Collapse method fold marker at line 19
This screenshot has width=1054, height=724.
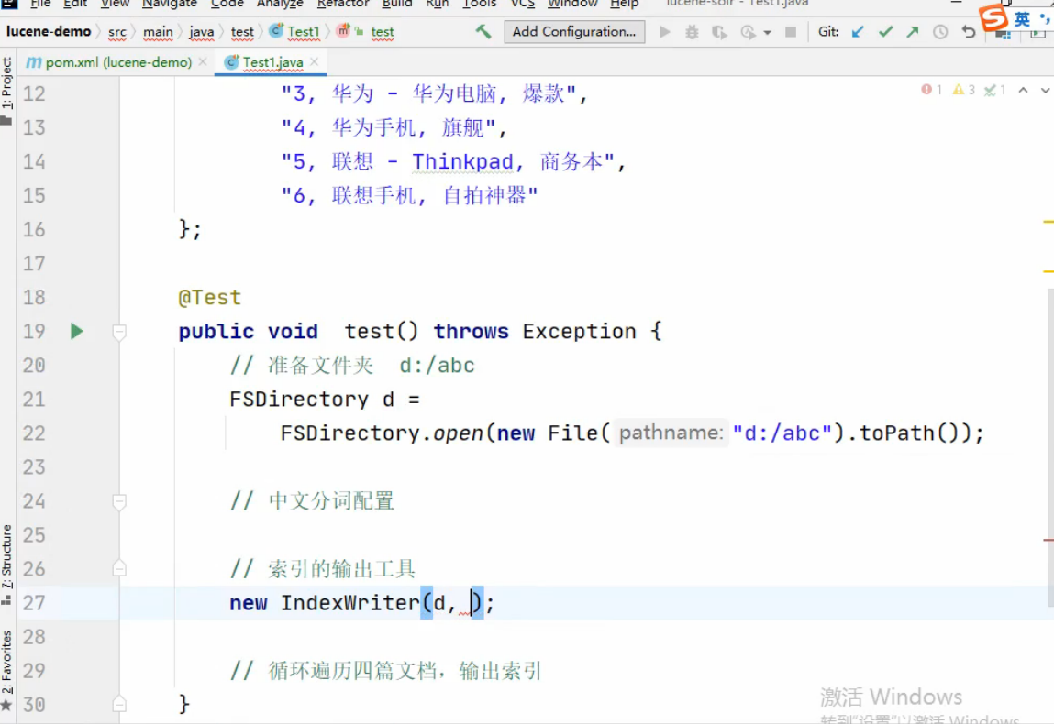pos(119,332)
